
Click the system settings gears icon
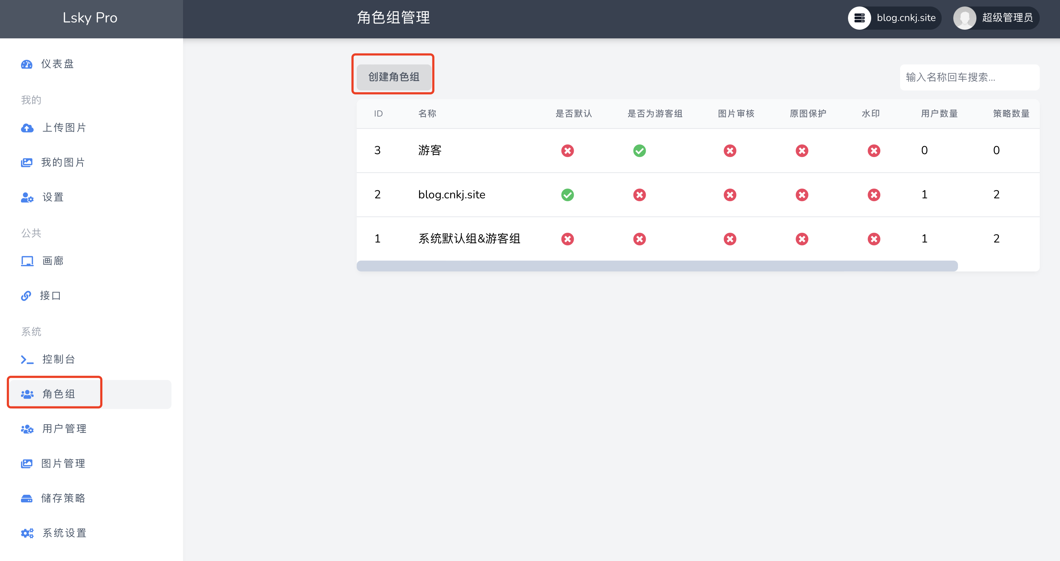27,533
